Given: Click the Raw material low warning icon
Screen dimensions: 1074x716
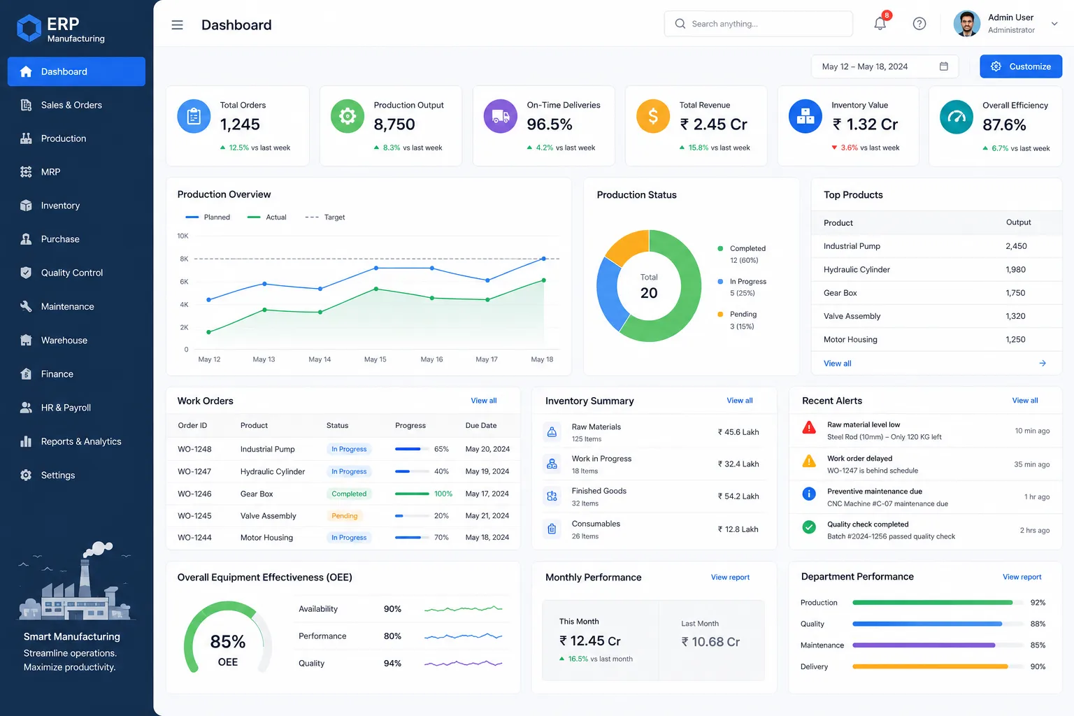Looking at the screenshot, I should pos(809,427).
